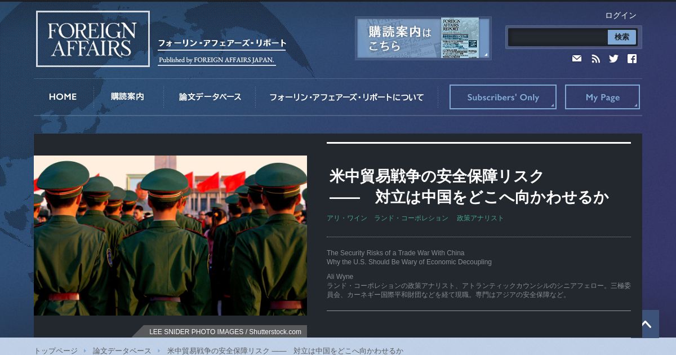Visit the Twitter bird icon
The height and width of the screenshot is (355, 676).
tap(614, 59)
